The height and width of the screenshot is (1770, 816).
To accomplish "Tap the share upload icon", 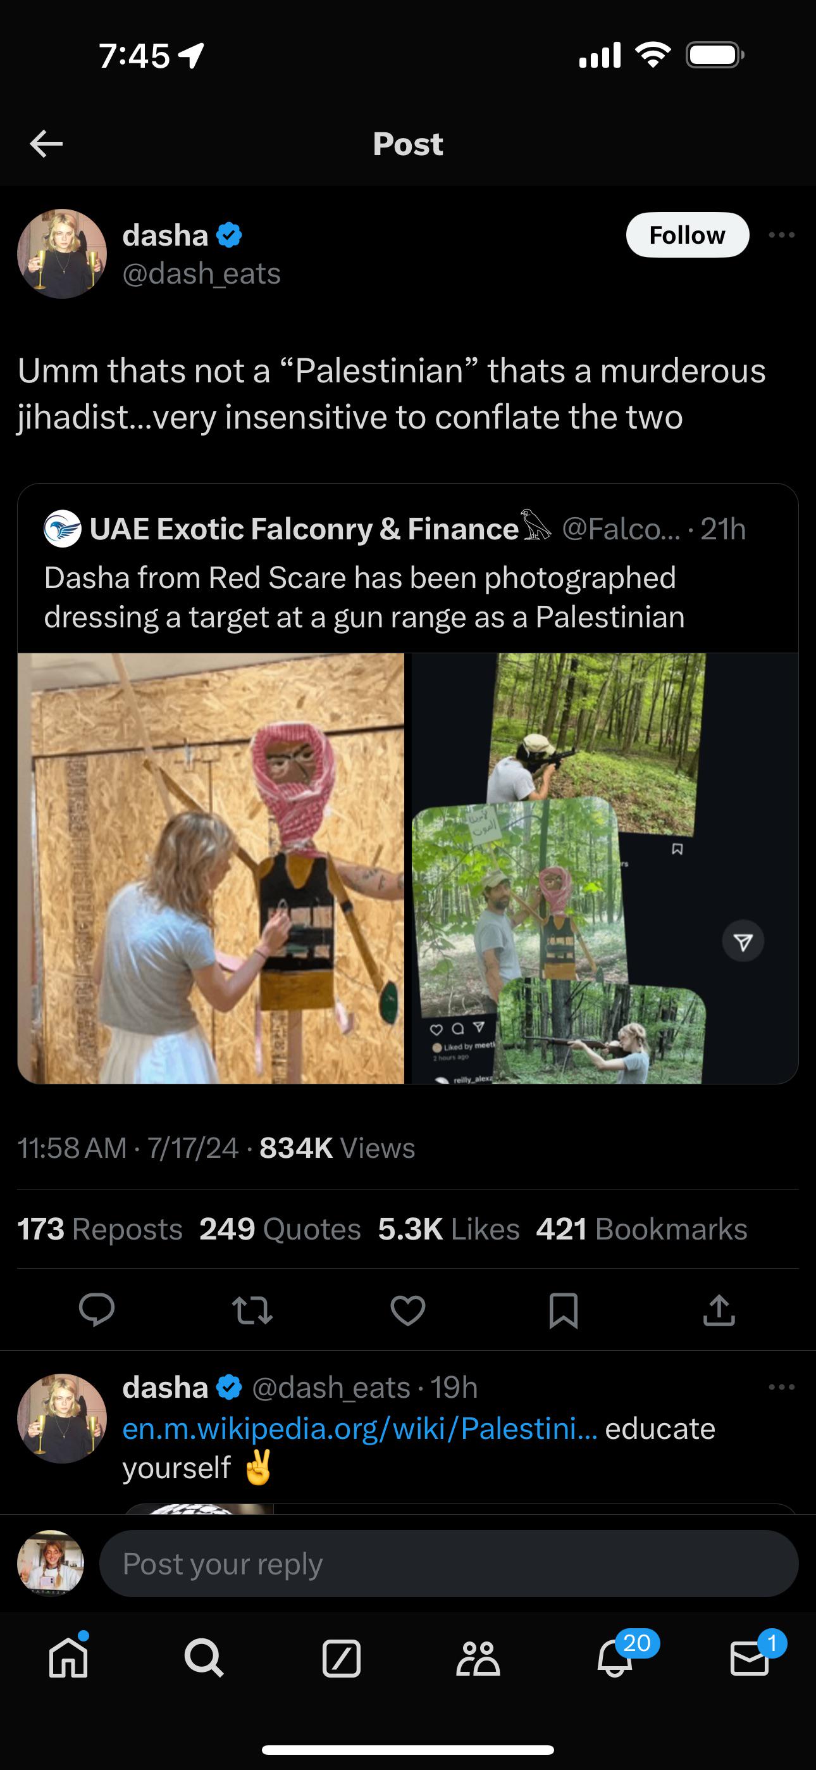I will point(719,1310).
